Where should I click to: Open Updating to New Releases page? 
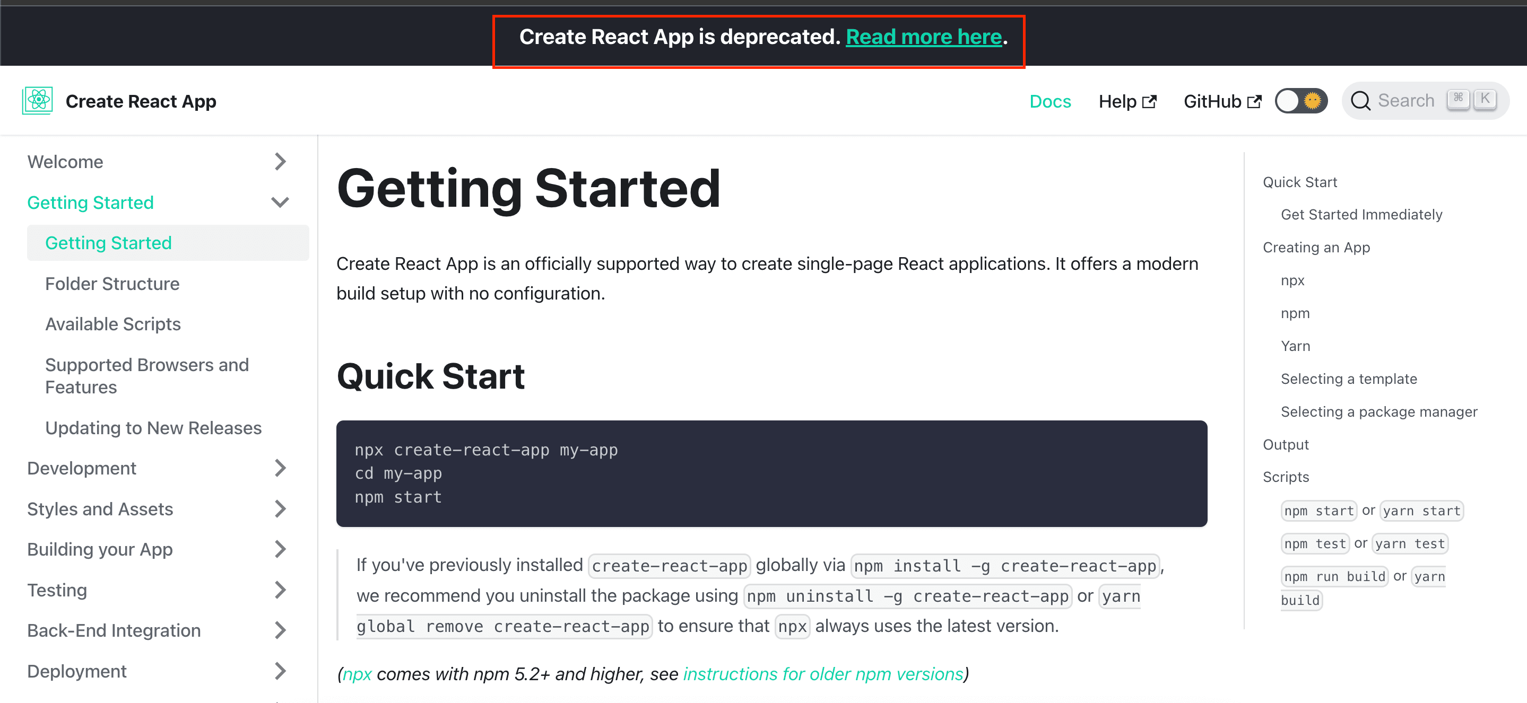[x=153, y=428]
